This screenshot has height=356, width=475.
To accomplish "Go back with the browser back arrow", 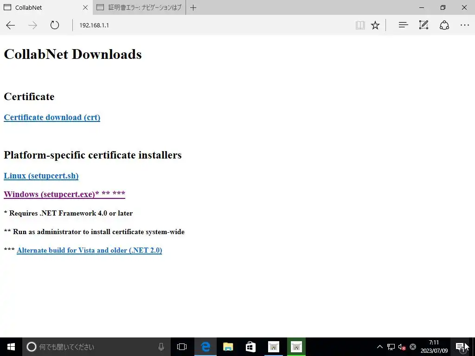I will tap(11, 25).
